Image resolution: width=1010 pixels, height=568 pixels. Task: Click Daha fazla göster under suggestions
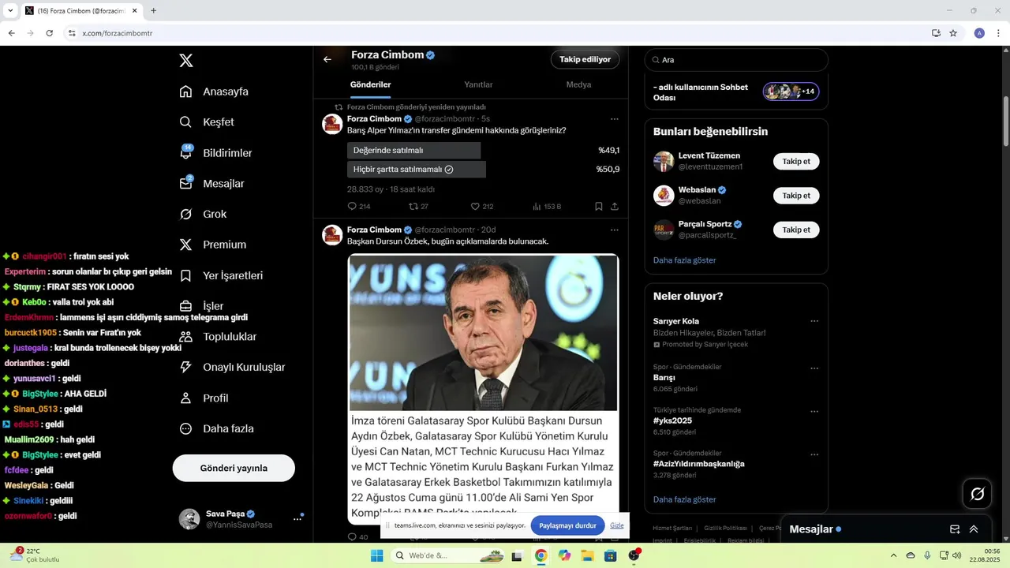(x=685, y=260)
